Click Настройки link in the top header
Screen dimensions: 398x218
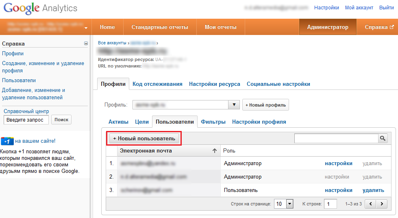(x=326, y=8)
